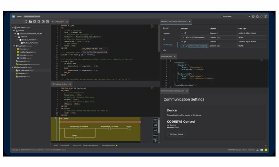Open the Menu in the top bar
This screenshot has width=279, height=167.
[x=19, y=17]
